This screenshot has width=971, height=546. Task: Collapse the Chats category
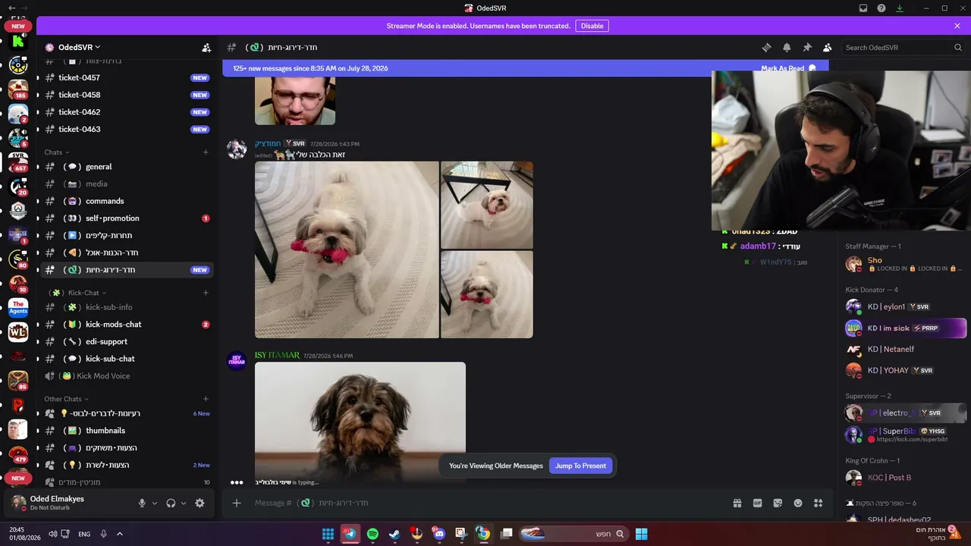tap(57, 152)
